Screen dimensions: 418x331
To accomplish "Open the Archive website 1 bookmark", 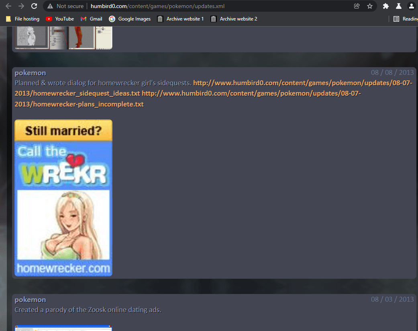I will point(181,19).
